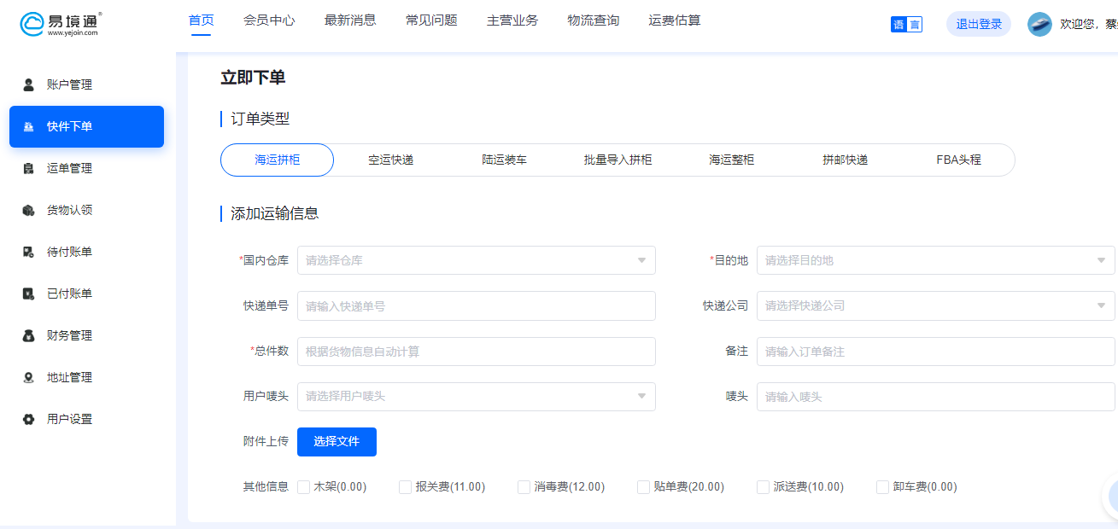The image size is (1118, 529).
Task: Click the user avatar in top bar
Action: point(1039,24)
